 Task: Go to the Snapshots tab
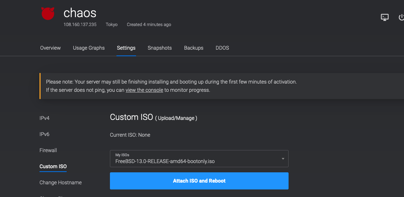(159, 48)
